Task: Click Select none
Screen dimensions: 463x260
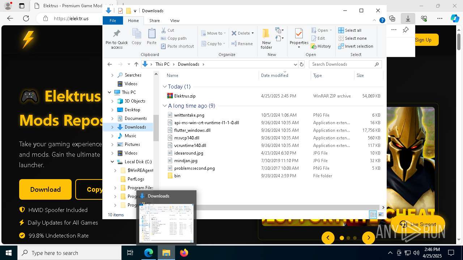Action: click(353, 38)
